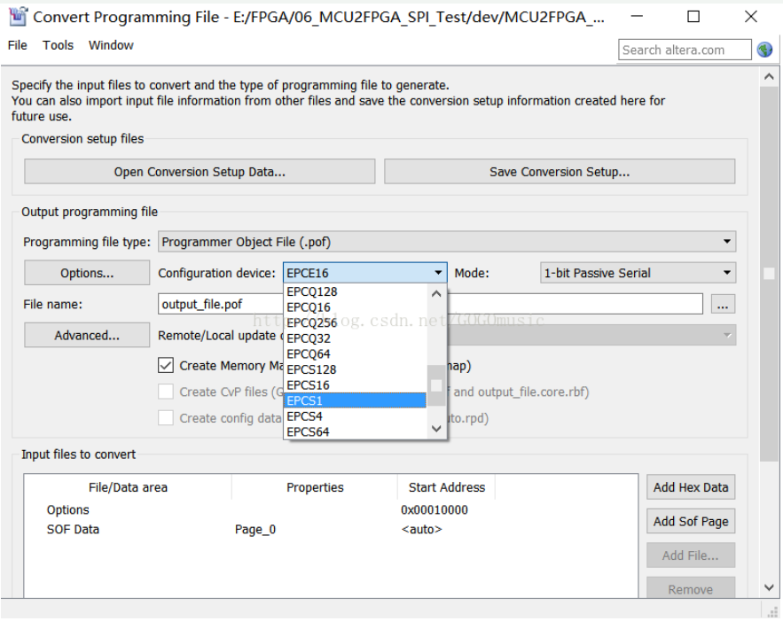Select EPCQ64 in the device list
Screen dimensions: 783x621
tap(355, 354)
